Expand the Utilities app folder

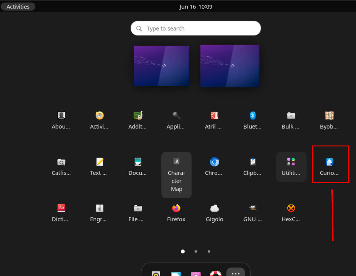tap(291, 162)
